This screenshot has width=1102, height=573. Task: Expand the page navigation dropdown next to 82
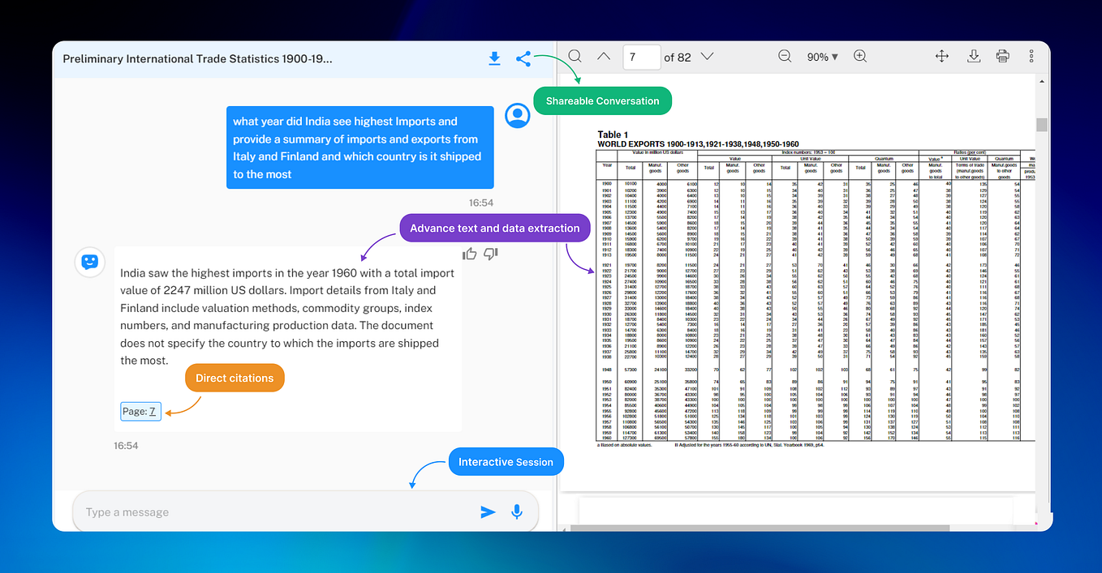(707, 56)
